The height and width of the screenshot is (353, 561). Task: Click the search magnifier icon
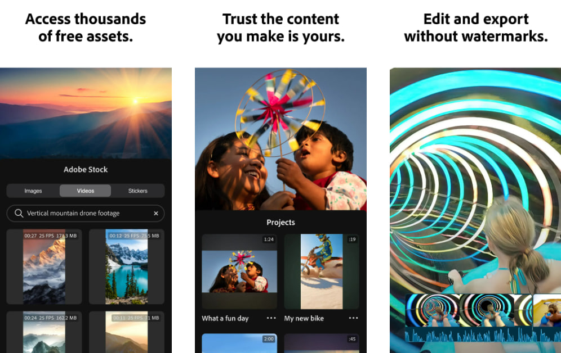pyautogui.click(x=19, y=213)
